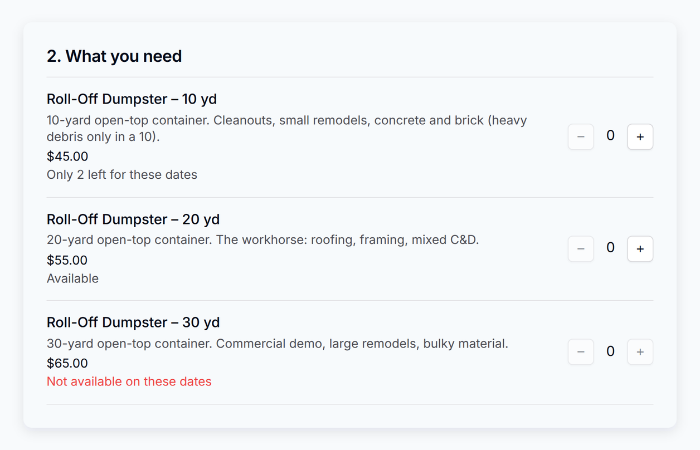Select the 10 yd dumpster quantity value
Image resolution: width=700 pixels, height=450 pixels.
pos(610,136)
